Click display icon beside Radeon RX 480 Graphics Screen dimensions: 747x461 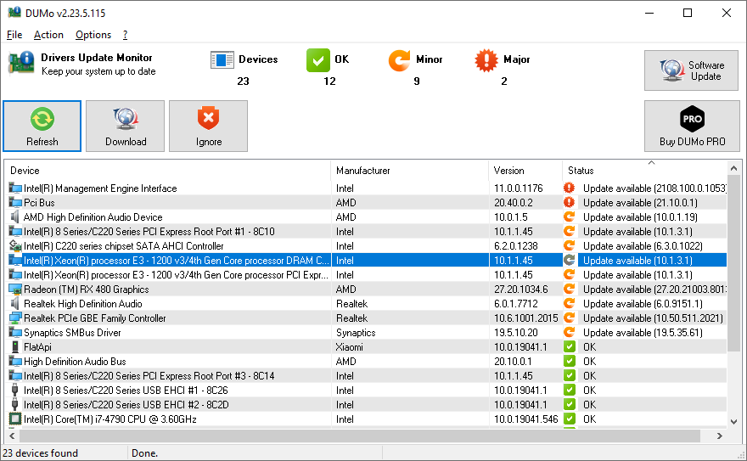[x=15, y=289]
